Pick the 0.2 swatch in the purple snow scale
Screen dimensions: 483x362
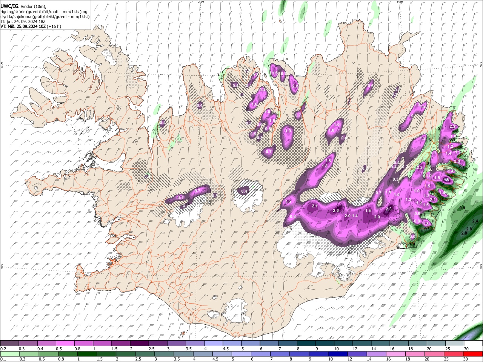(9, 343)
